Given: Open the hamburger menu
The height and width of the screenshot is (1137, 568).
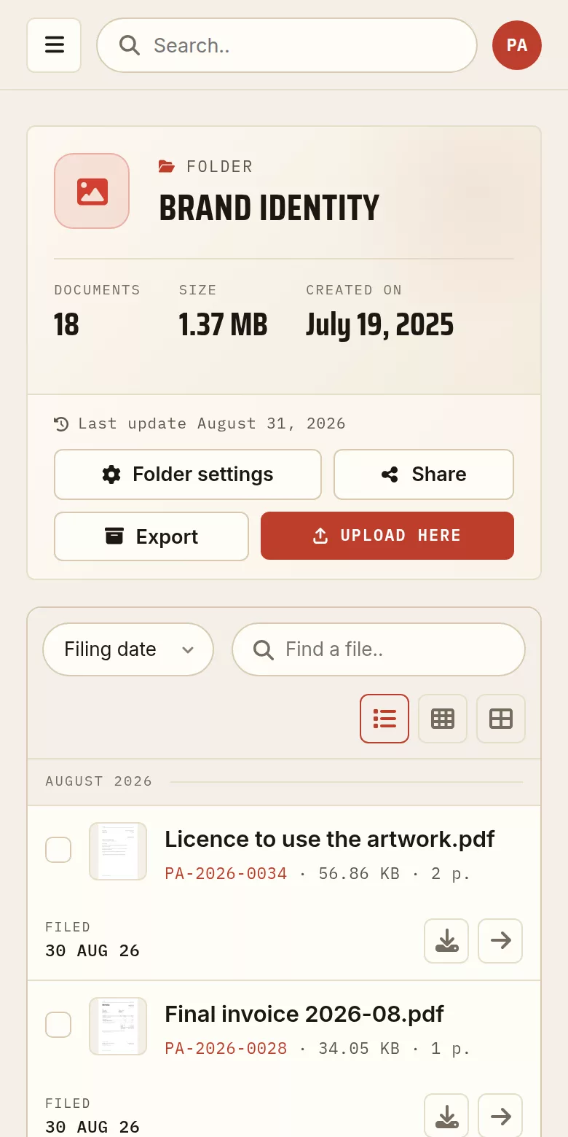Looking at the screenshot, I should [54, 45].
